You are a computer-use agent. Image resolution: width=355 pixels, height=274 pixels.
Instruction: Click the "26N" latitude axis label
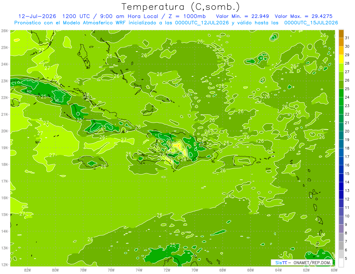tap(4, 31)
